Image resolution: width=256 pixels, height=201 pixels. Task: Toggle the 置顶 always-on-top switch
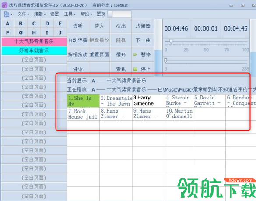click(119, 14)
